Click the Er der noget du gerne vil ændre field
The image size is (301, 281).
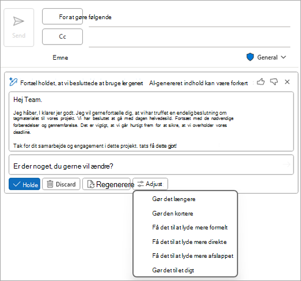(151, 165)
